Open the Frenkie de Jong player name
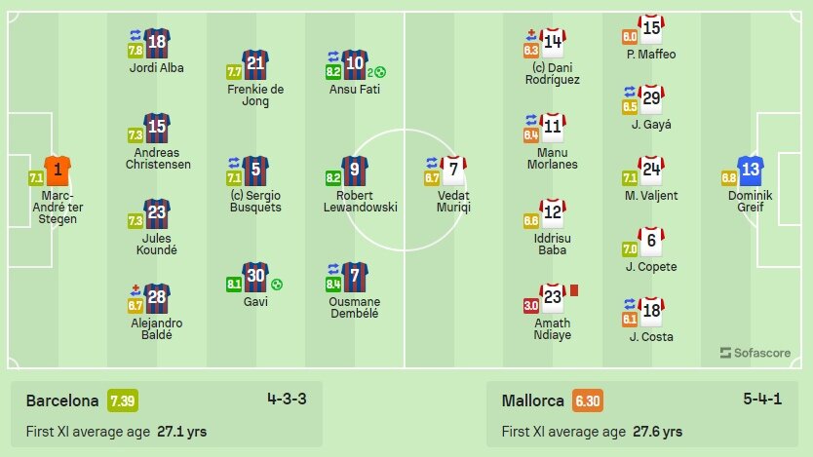This screenshot has width=813, height=457. (255, 95)
